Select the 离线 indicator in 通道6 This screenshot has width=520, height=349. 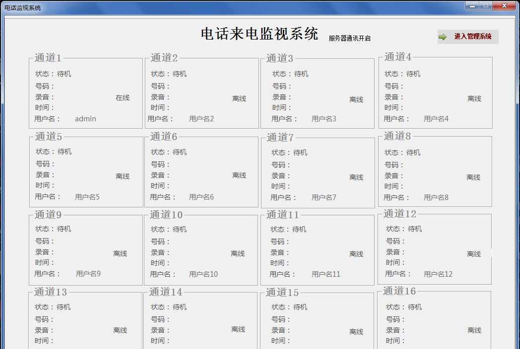tap(239, 175)
